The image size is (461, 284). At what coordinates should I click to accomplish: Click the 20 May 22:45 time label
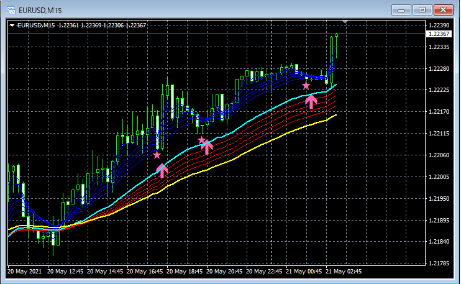264,272
